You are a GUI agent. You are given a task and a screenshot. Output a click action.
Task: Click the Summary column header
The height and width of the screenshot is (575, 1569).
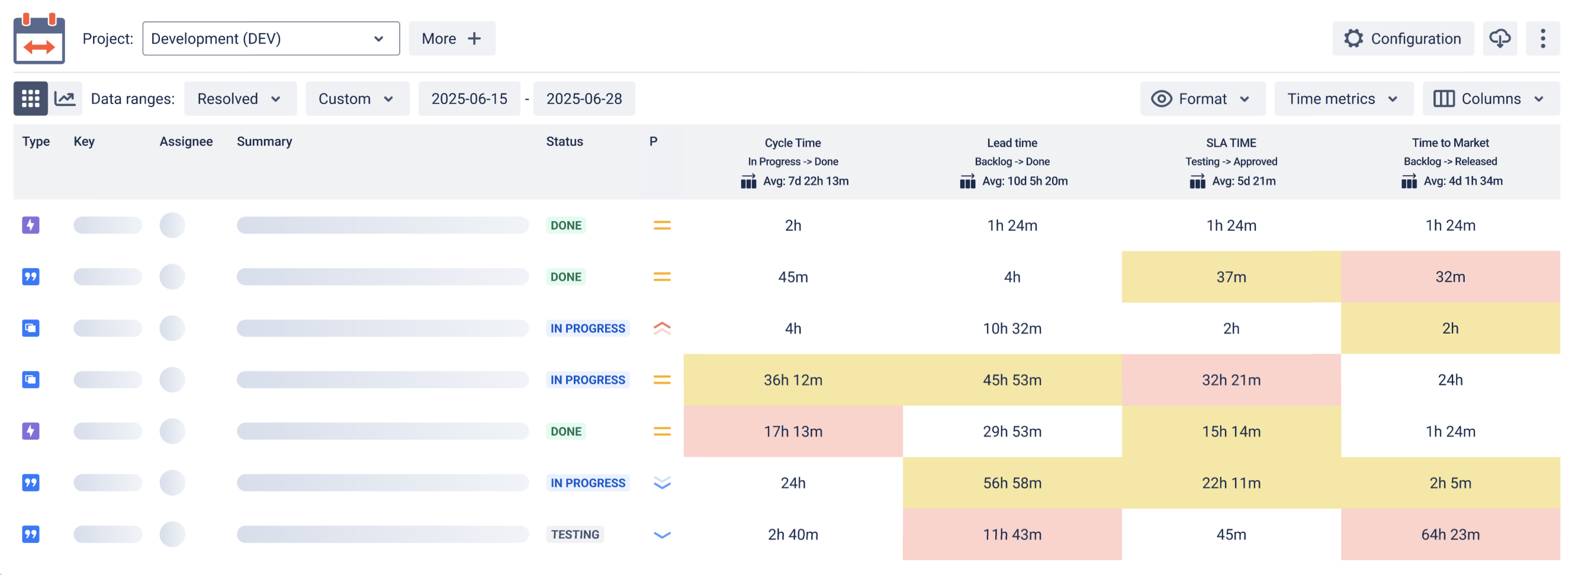(x=264, y=142)
